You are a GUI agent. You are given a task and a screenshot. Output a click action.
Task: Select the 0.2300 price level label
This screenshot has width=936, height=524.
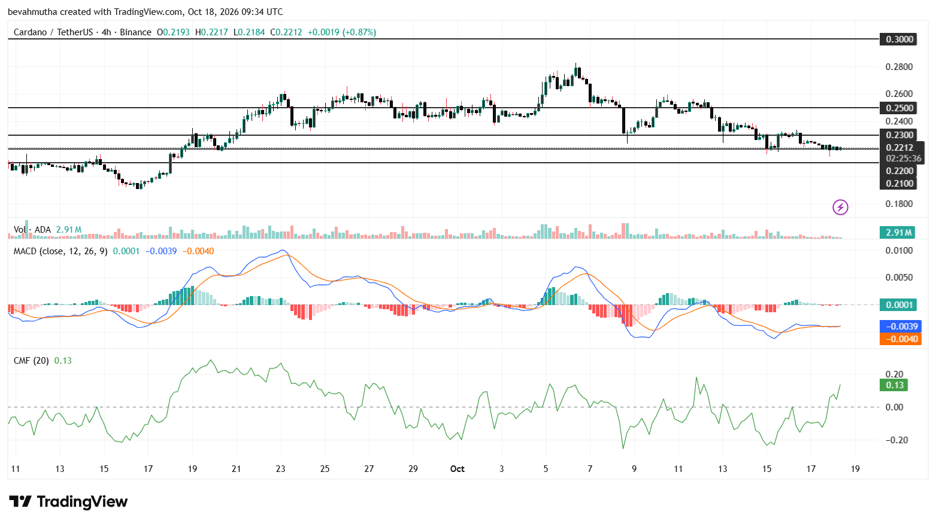pos(899,135)
